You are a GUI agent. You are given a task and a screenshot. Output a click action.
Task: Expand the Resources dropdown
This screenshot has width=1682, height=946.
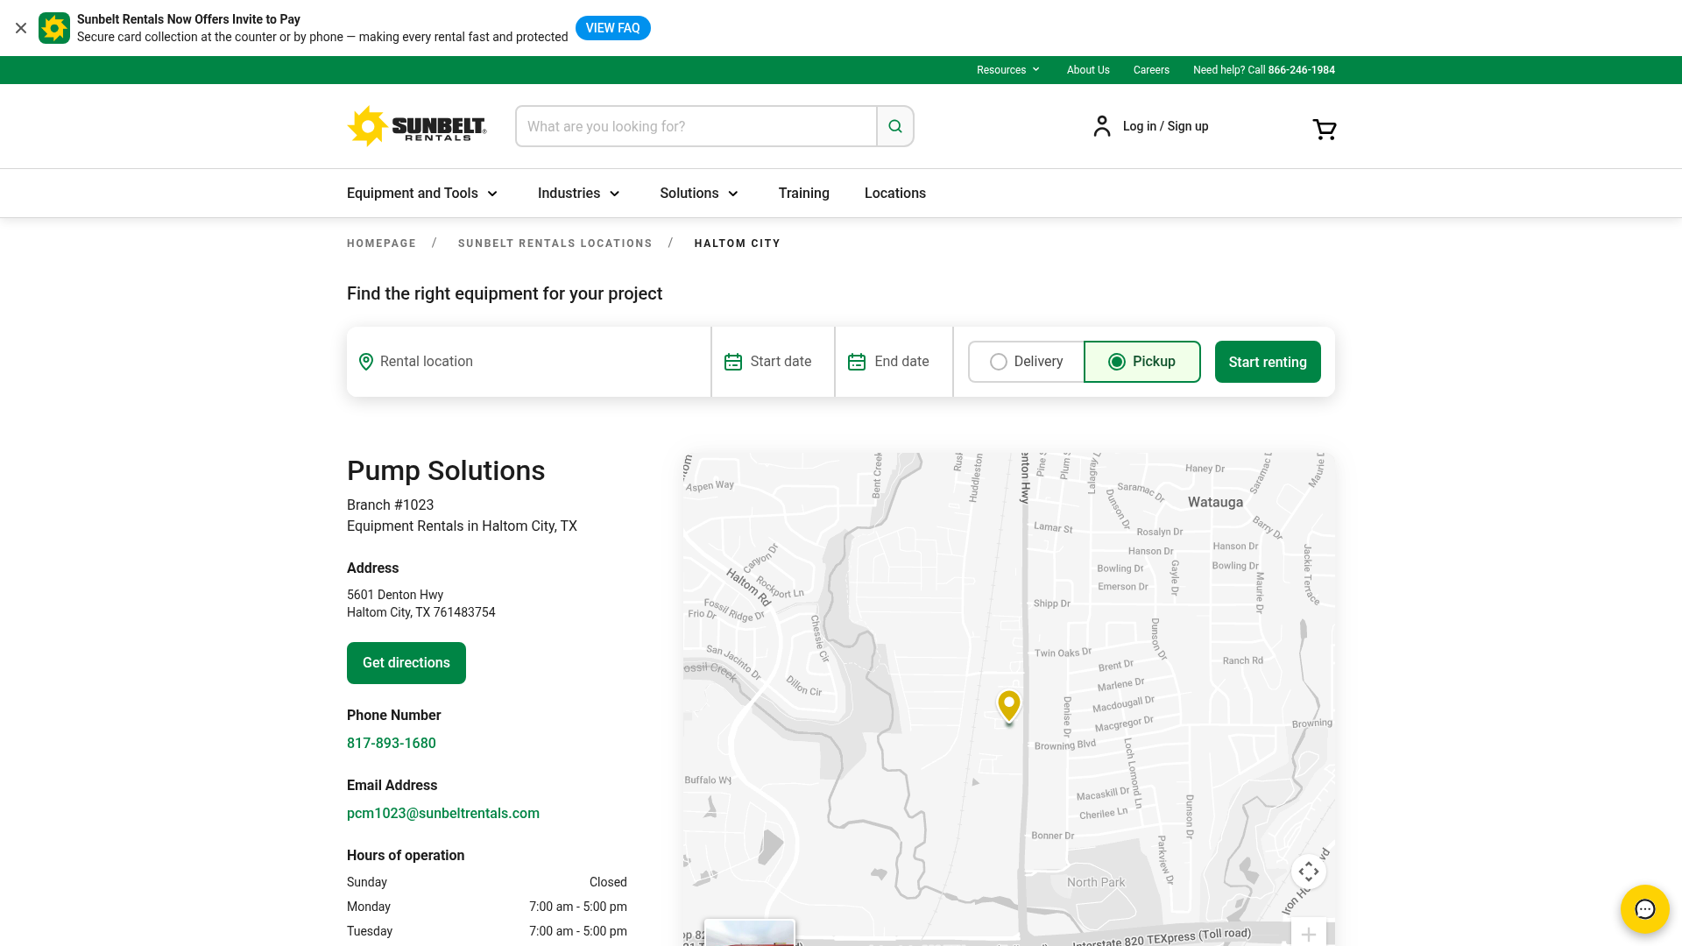click(x=1007, y=69)
